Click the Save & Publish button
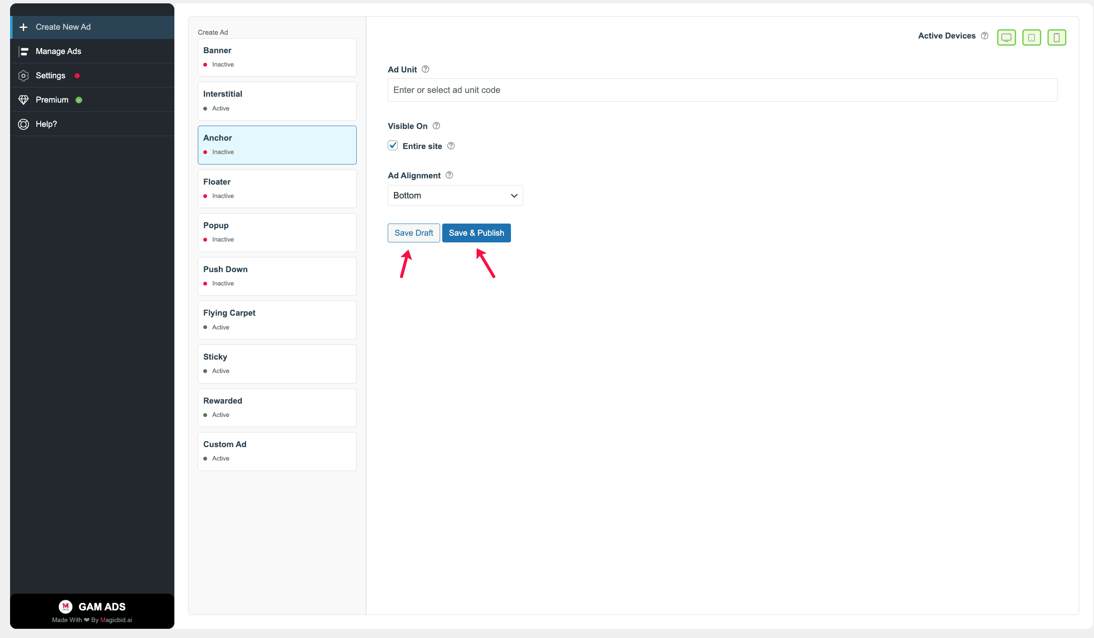This screenshot has height=638, width=1094. pos(476,233)
